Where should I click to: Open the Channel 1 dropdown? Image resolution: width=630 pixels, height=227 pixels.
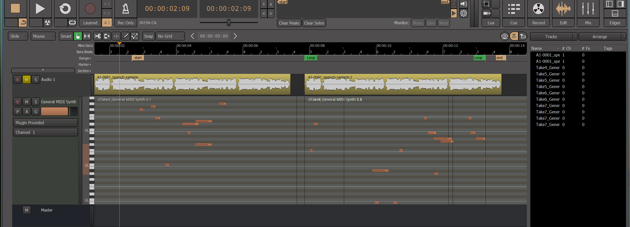click(45, 132)
